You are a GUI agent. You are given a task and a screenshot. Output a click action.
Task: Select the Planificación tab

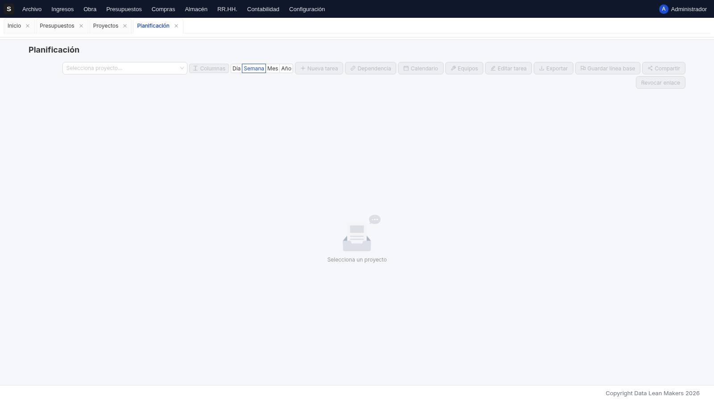click(x=153, y=26)
